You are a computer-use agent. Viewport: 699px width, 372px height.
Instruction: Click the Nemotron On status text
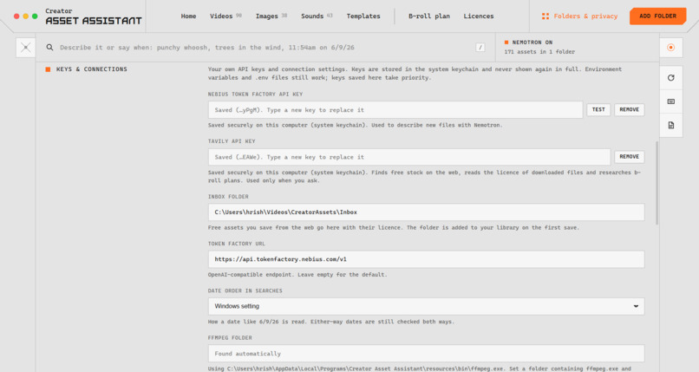point(532,42)
